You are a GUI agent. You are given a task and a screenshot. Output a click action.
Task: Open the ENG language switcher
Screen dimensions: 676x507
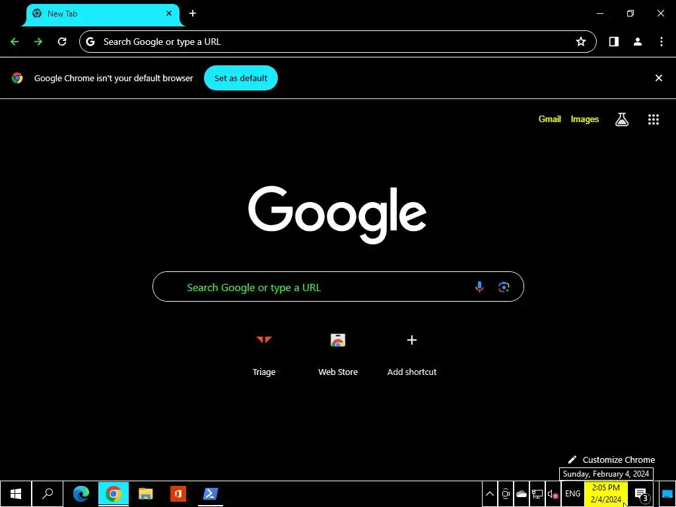click(572, 494)
